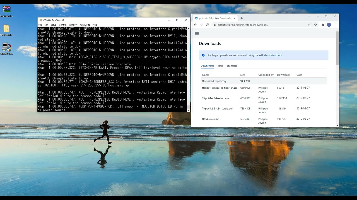Screen dimensions: 357x200
Task: Click the Date column header
Action: (x=299, y=75)
